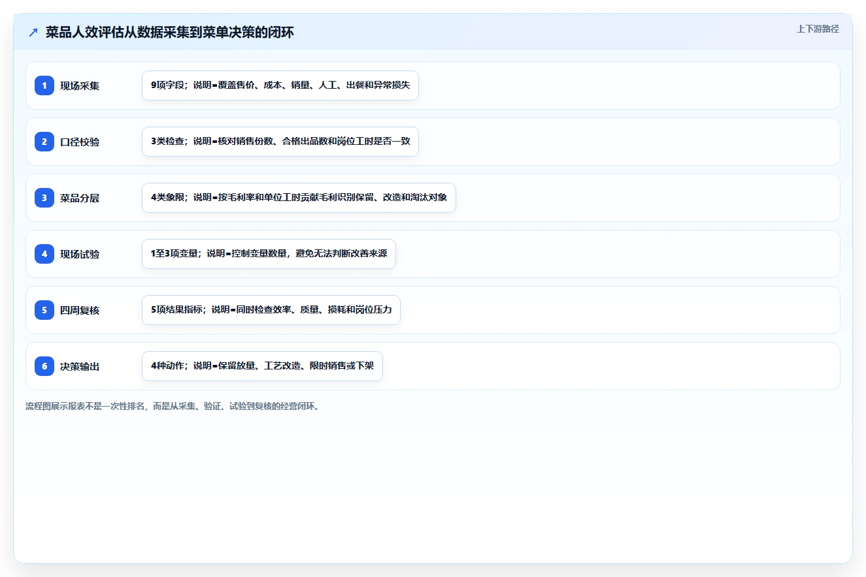Click the 现场试验 step label

(80, 254)
